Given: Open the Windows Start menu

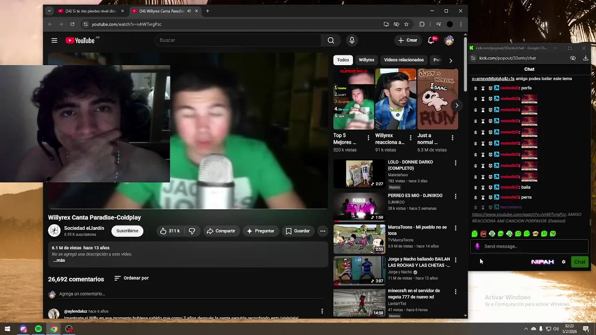Looking at the screenshot, I should coord(7,329).
